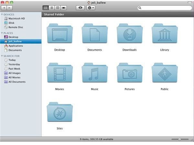Show files from Past Week

click(21, 69)
